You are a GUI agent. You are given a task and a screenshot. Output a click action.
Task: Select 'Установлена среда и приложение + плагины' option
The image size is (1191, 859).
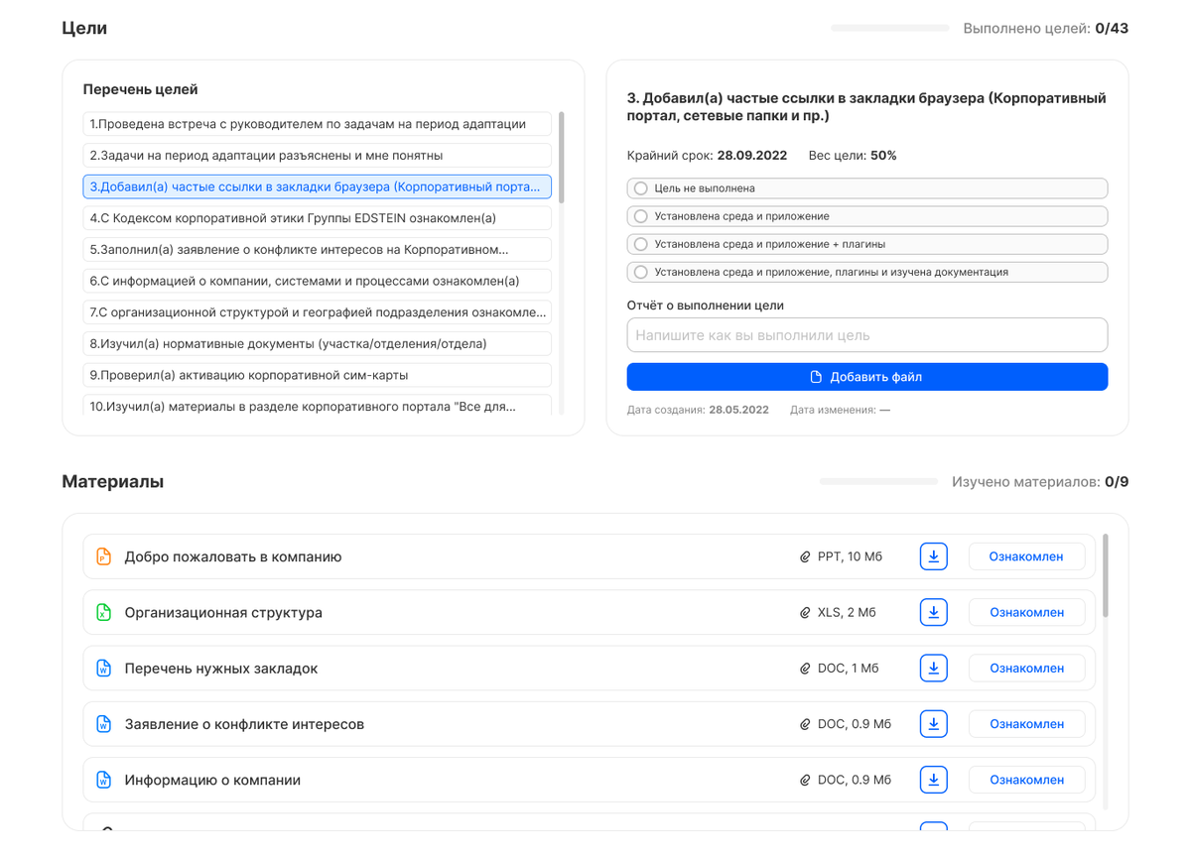(x=866, y=244)
